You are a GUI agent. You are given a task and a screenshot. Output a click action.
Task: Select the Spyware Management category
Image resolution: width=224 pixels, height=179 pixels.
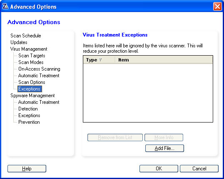(32, 96)
